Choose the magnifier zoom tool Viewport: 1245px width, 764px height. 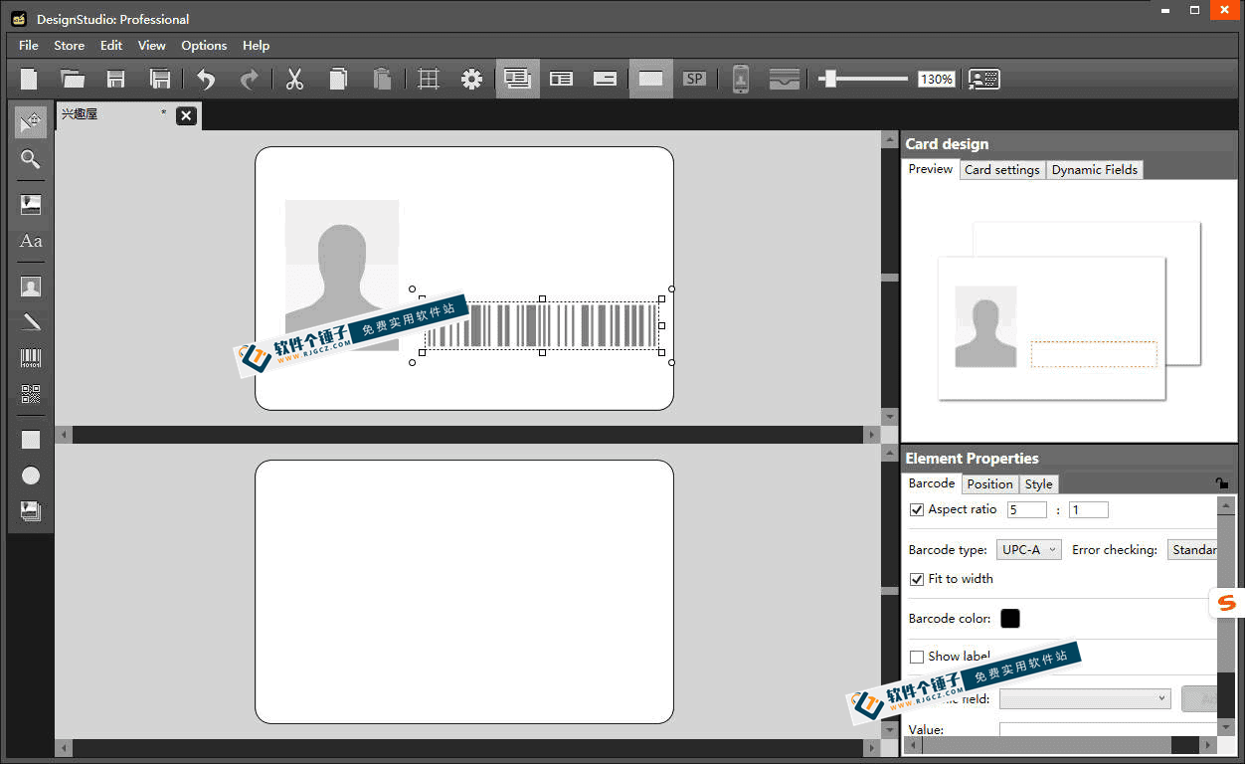point(31,159)
